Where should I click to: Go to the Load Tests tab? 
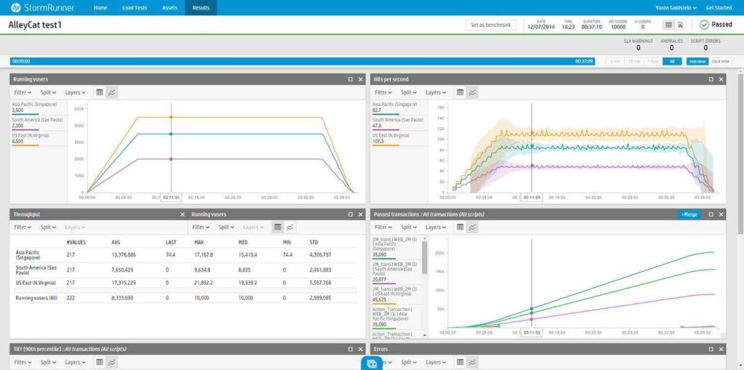click(x=134, y=7)
